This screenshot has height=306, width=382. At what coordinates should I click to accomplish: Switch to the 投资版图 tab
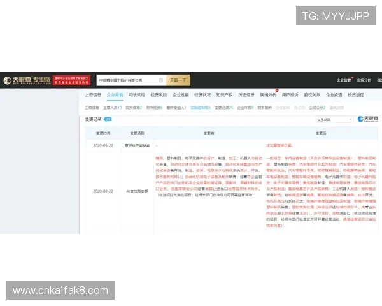pos(356,95)
